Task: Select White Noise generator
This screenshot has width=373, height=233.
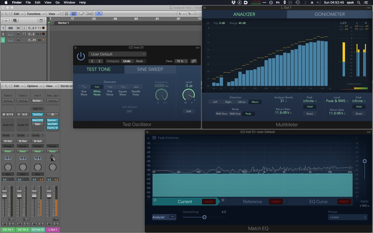Action: pyautogui.click(x=97, y=87)
